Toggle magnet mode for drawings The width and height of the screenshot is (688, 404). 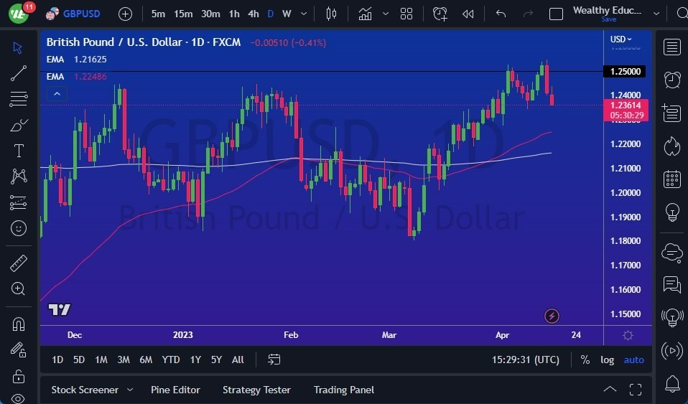19,324
